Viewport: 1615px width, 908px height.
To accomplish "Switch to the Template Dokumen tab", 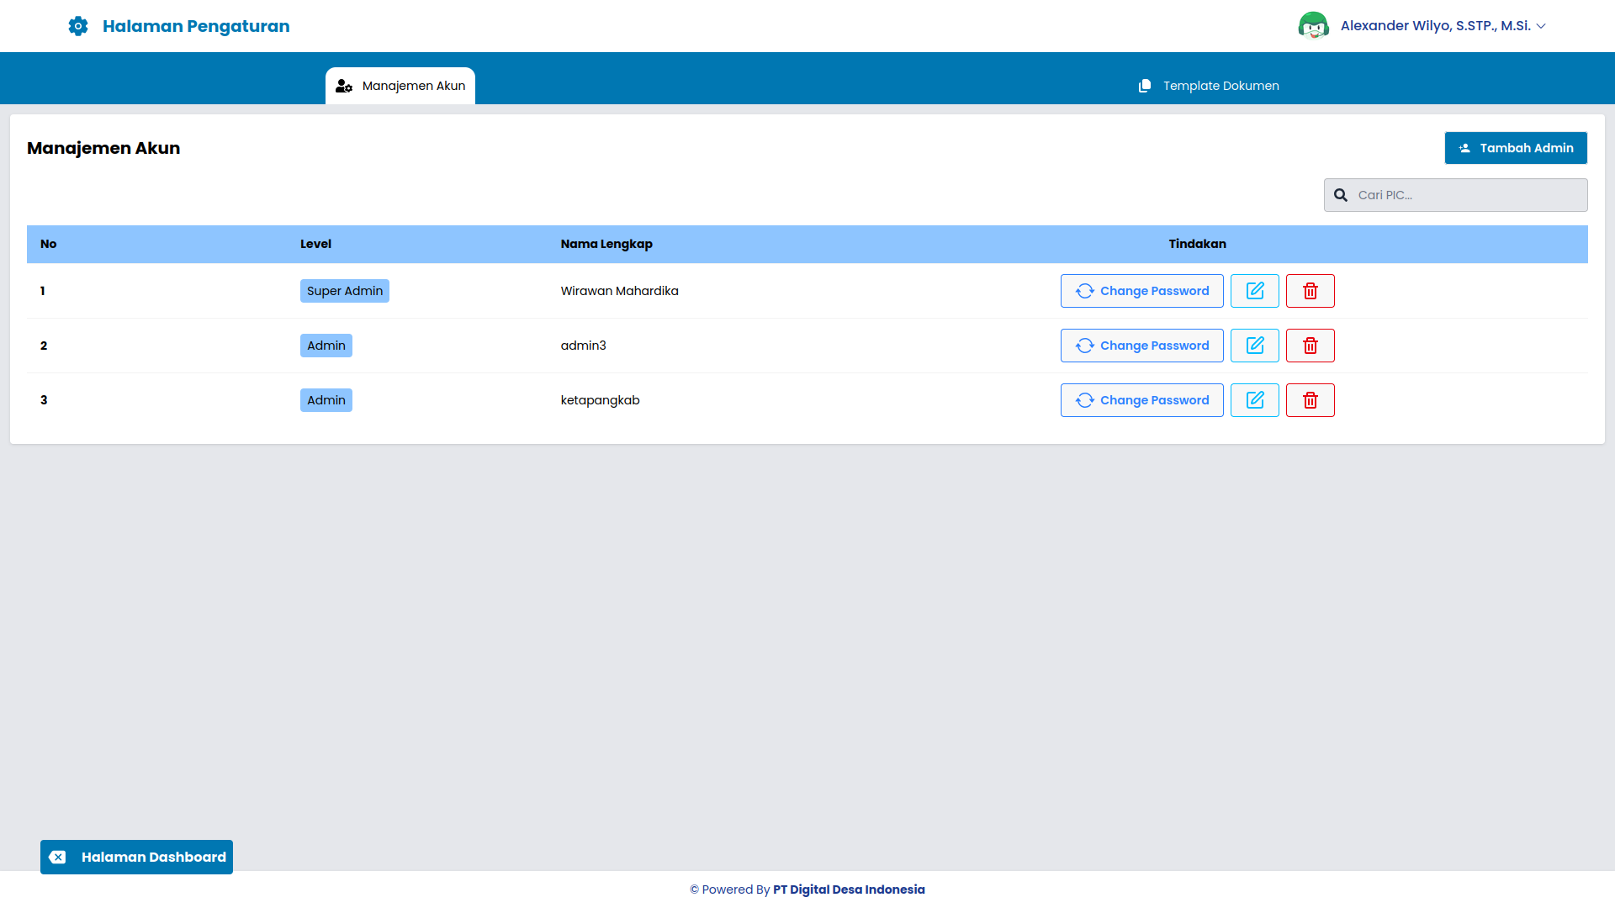I will tap(1209, 86).
